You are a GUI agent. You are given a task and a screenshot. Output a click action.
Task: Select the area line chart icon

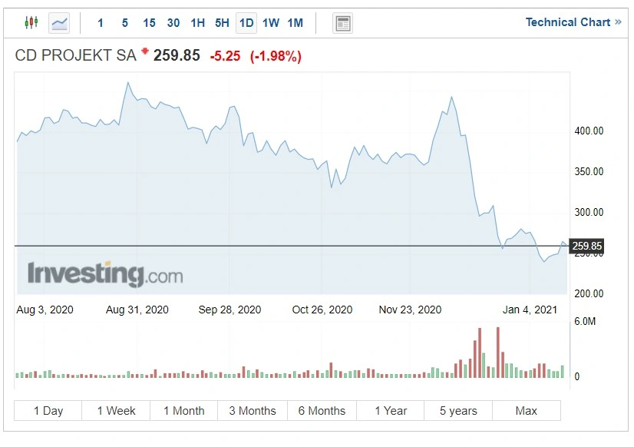59,22
